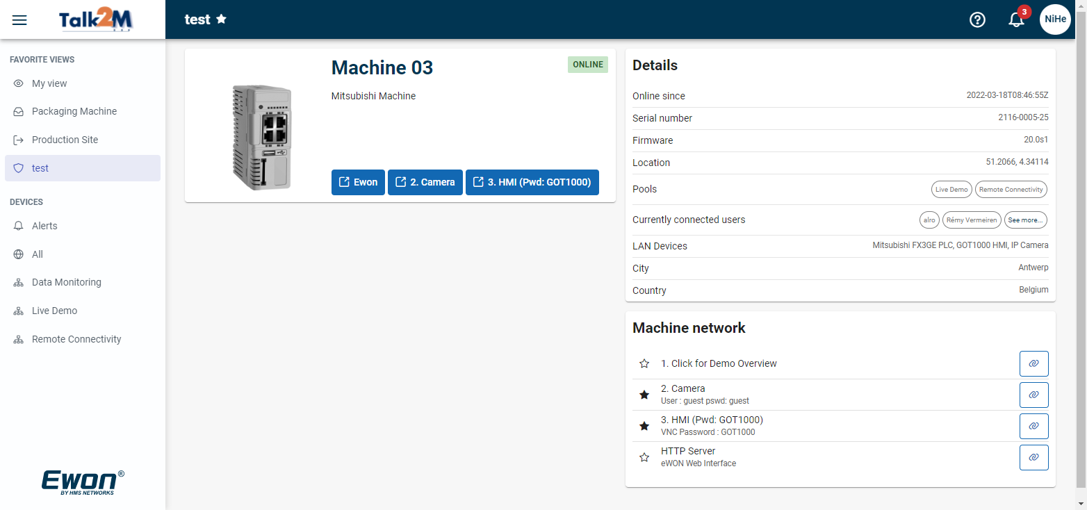1087x510 pixels.
Task: Unfavorite the 3. HMI star
Action: pyautogui.click(x=644, y=426)
